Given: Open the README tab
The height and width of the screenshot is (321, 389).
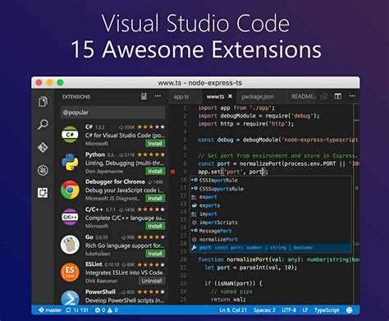Looking at the screenshot, I should [x=303, y=97].
